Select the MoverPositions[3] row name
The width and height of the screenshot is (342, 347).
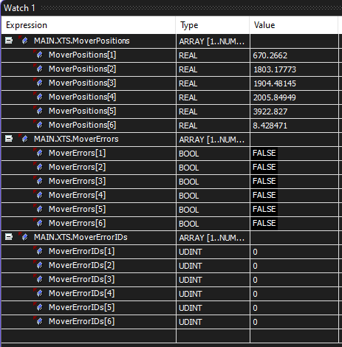[x=82, y=83]
